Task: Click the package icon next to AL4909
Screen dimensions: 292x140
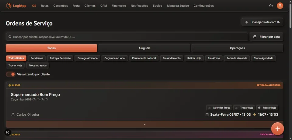Action: [10, 85]
